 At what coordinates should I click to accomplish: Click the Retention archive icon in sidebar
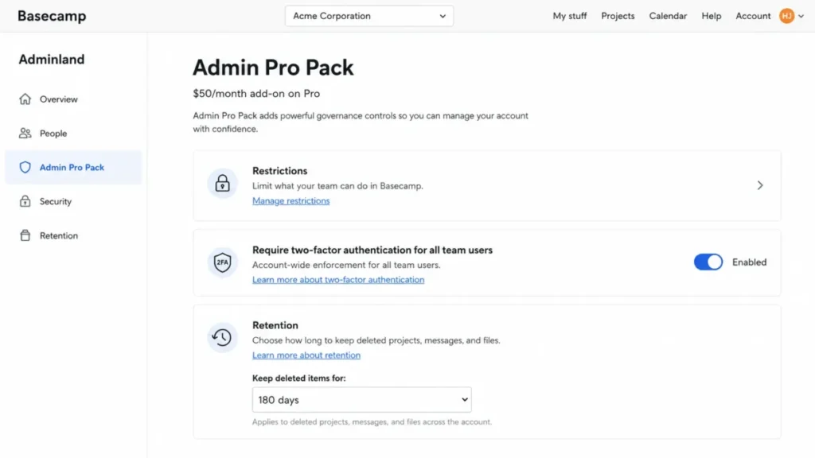(25, 235)
